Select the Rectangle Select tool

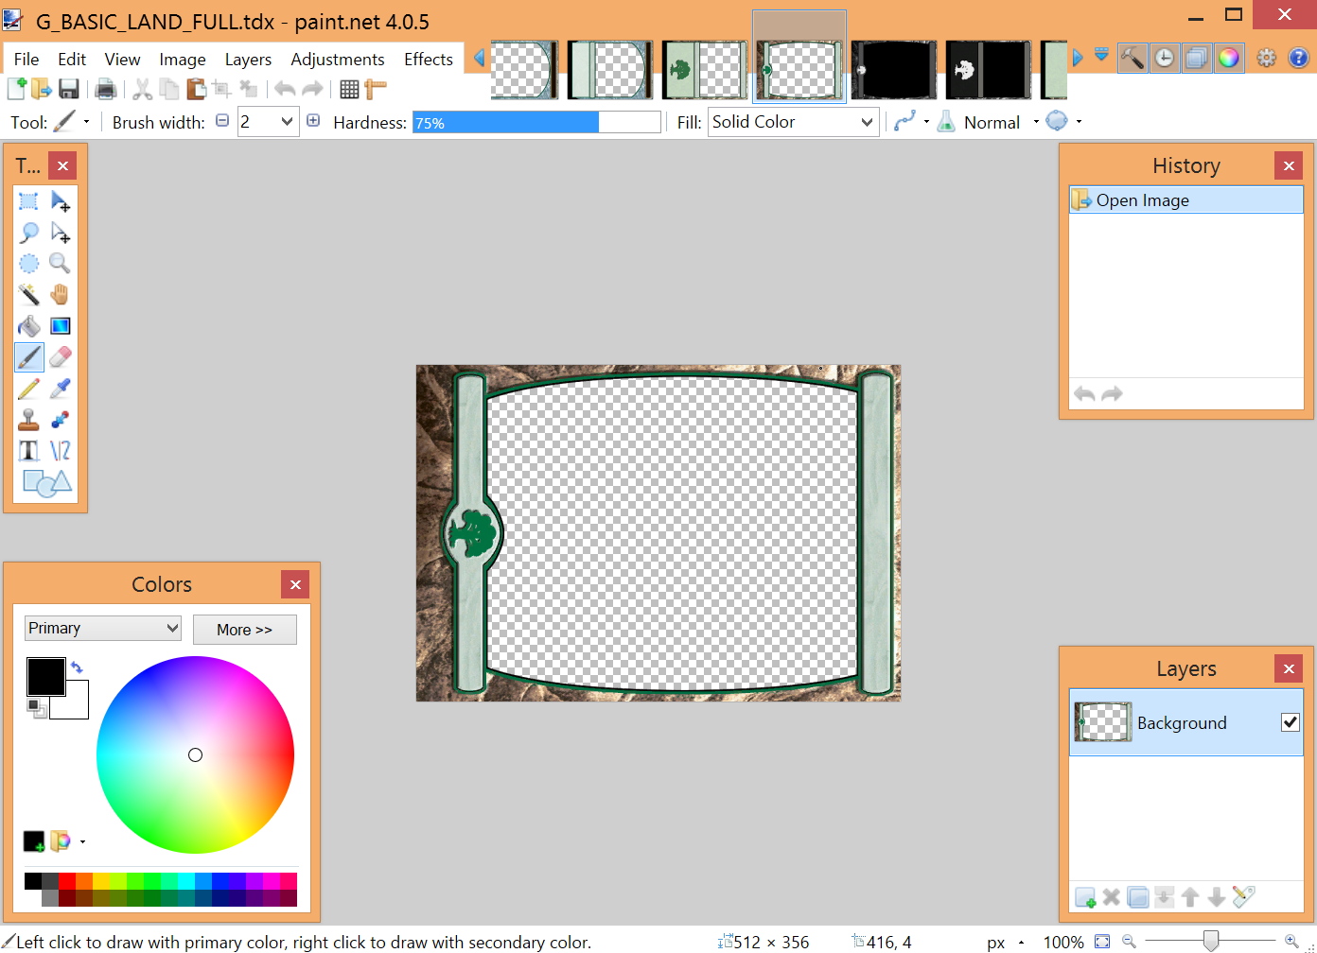click(29, 201)
